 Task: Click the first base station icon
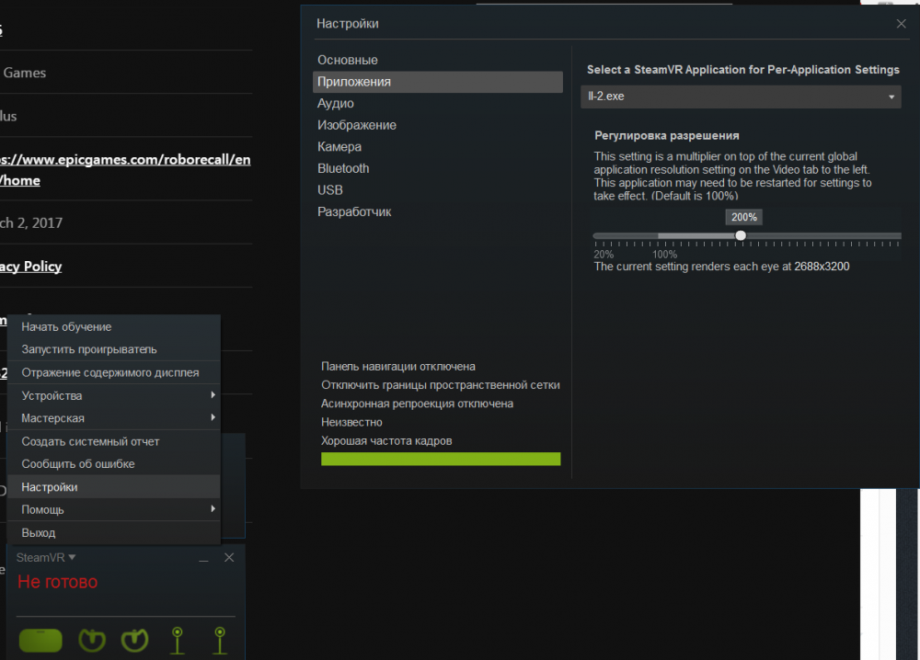177,640
